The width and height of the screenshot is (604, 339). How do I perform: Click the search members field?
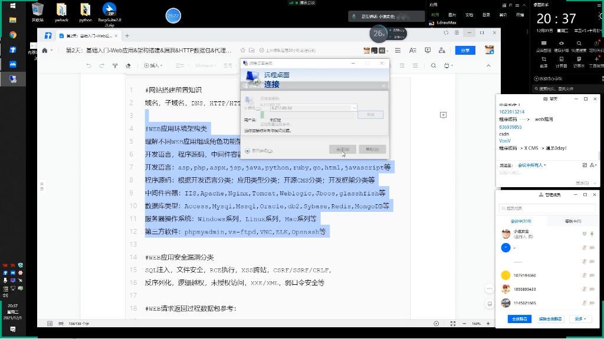pos(547,208)
